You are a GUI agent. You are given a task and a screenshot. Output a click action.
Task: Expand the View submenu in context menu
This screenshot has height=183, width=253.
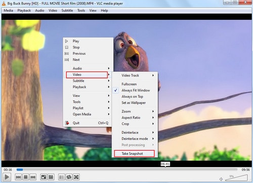tap(88, 96)
